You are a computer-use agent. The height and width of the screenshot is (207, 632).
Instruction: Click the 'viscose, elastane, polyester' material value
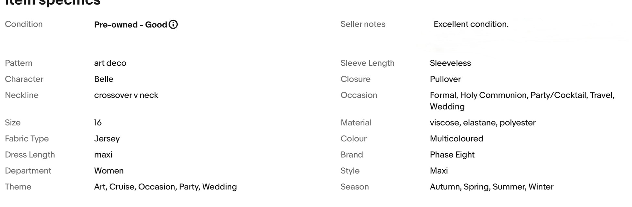click(x=483, y=123)
